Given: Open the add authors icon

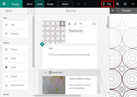Looking at the screenshot, I should pos(118,4).
